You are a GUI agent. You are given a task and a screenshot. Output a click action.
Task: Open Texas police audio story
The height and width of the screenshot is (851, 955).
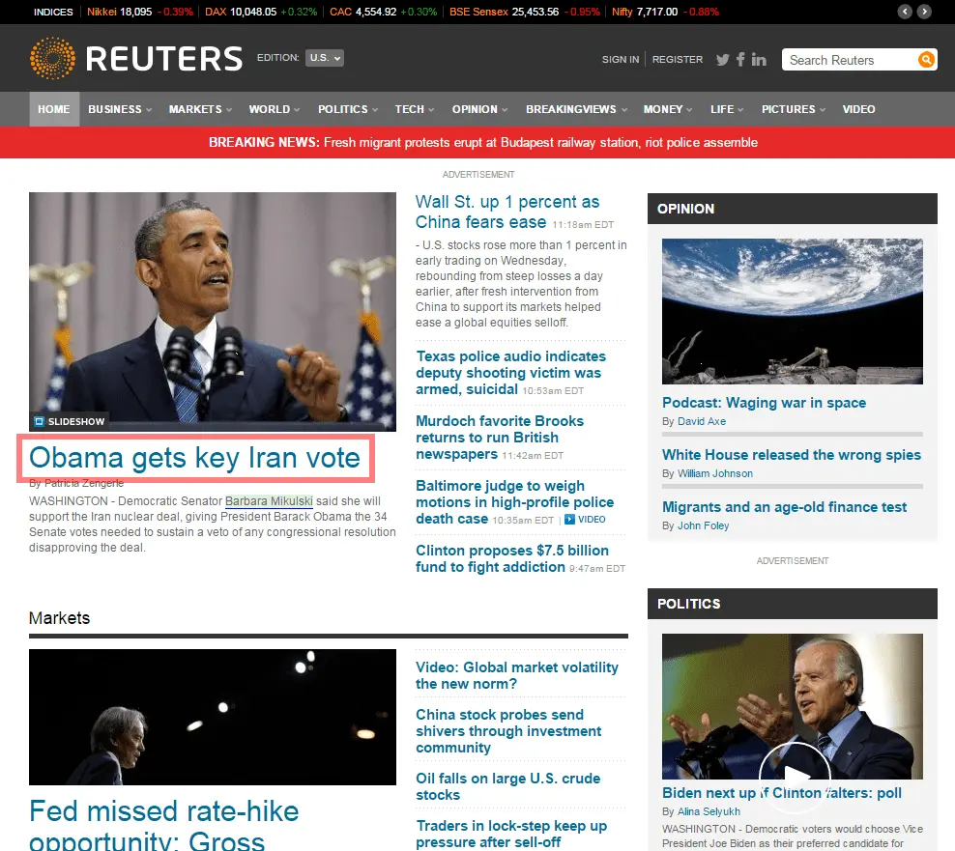coord(510,373)
